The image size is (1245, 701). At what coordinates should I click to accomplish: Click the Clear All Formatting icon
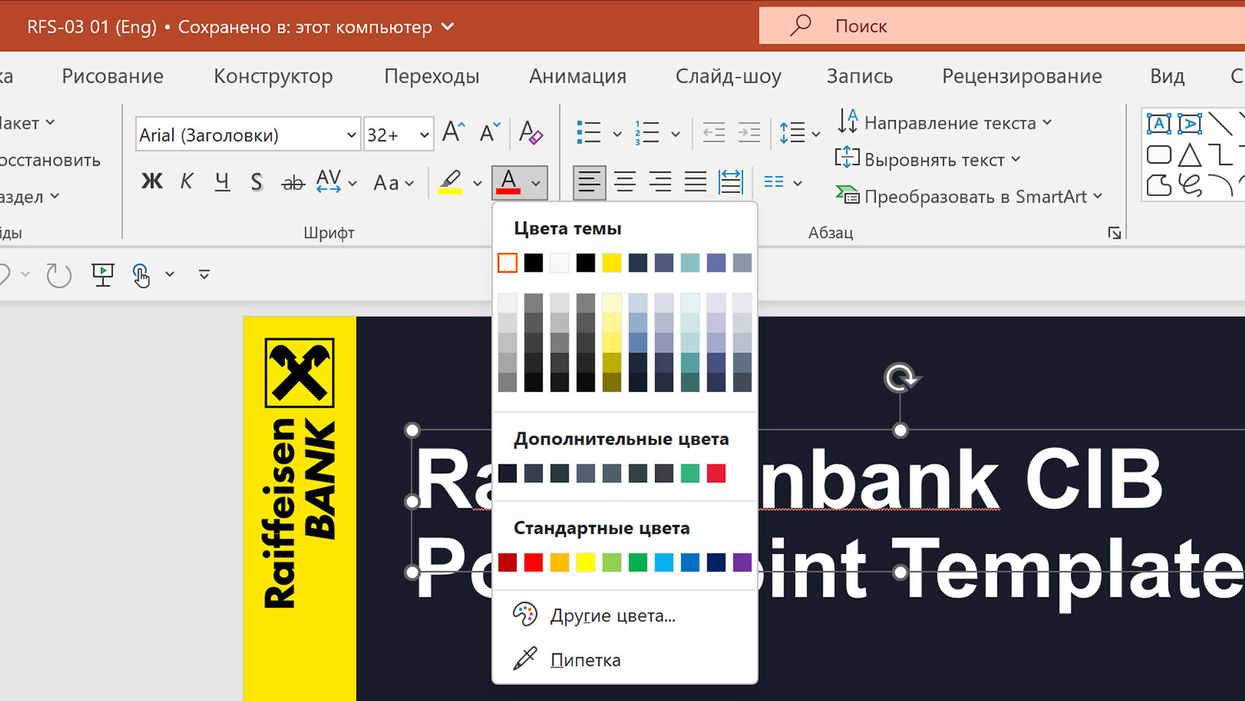click(x=531, y=133)
